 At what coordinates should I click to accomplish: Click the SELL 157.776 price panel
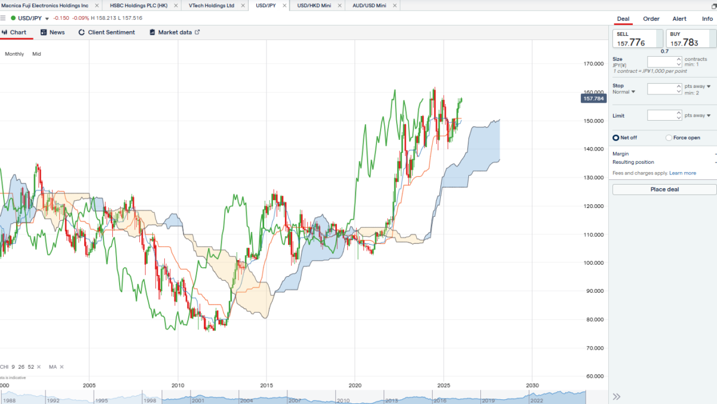(636, 39)
